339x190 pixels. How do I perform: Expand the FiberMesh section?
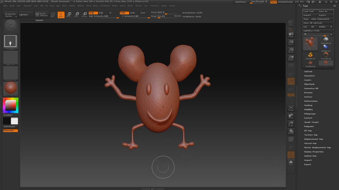pos(309,84)
